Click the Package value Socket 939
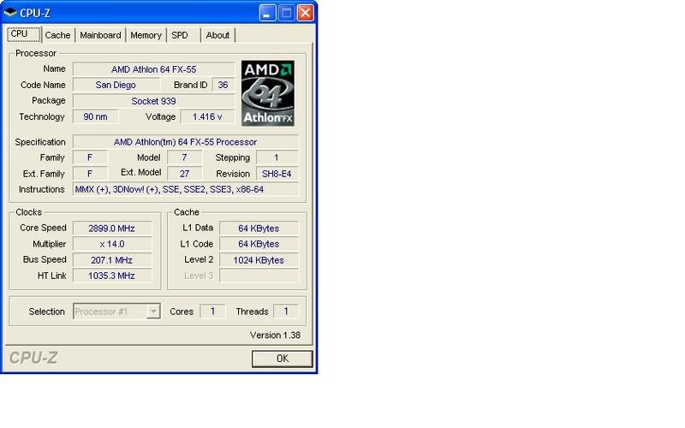 tap(154, 101)
